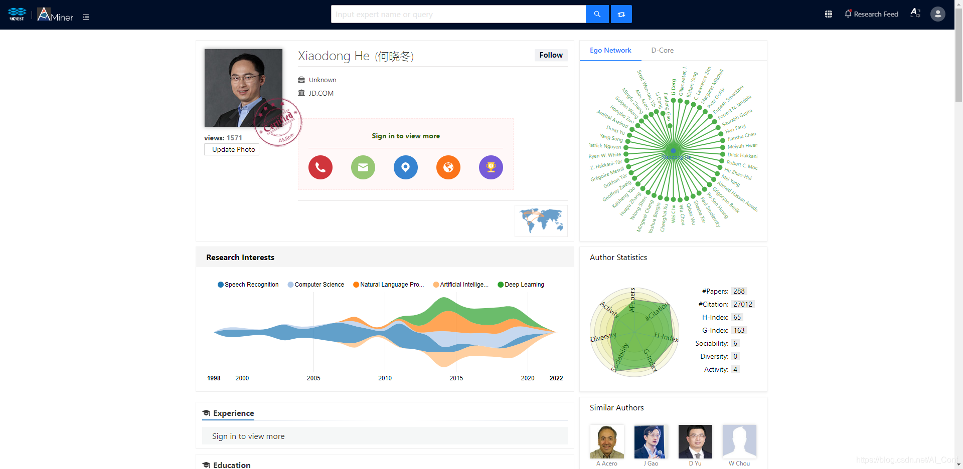
Task: Open the hamburger menu next to AMiner
Action: pos(86,17)
